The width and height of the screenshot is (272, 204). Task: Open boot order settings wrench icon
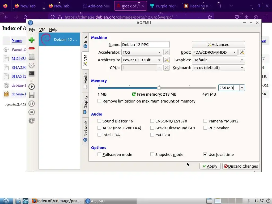tap(242, 52)
